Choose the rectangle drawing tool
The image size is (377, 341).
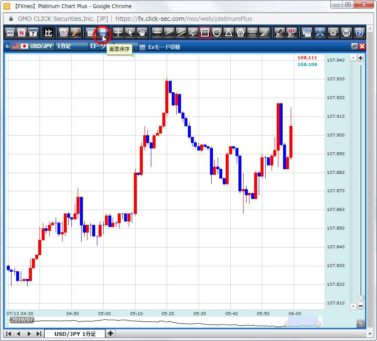[205, 33]
